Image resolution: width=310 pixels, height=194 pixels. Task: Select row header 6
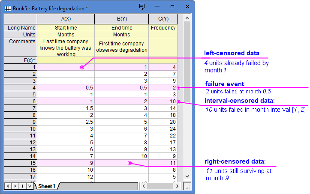click(x=21, y=101)
